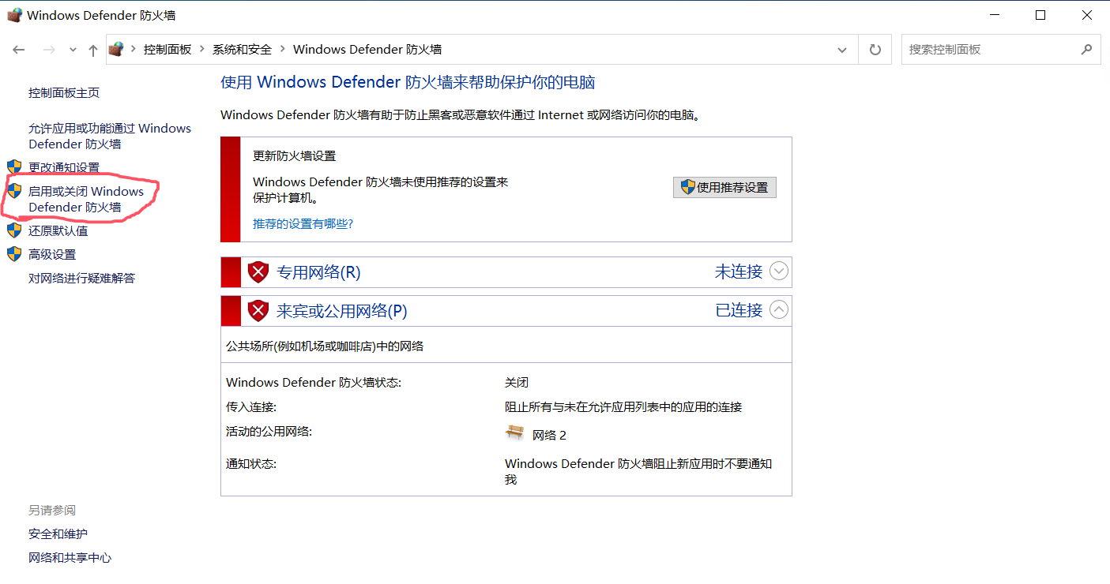Open 更改通知设置 link

[64, 167]
